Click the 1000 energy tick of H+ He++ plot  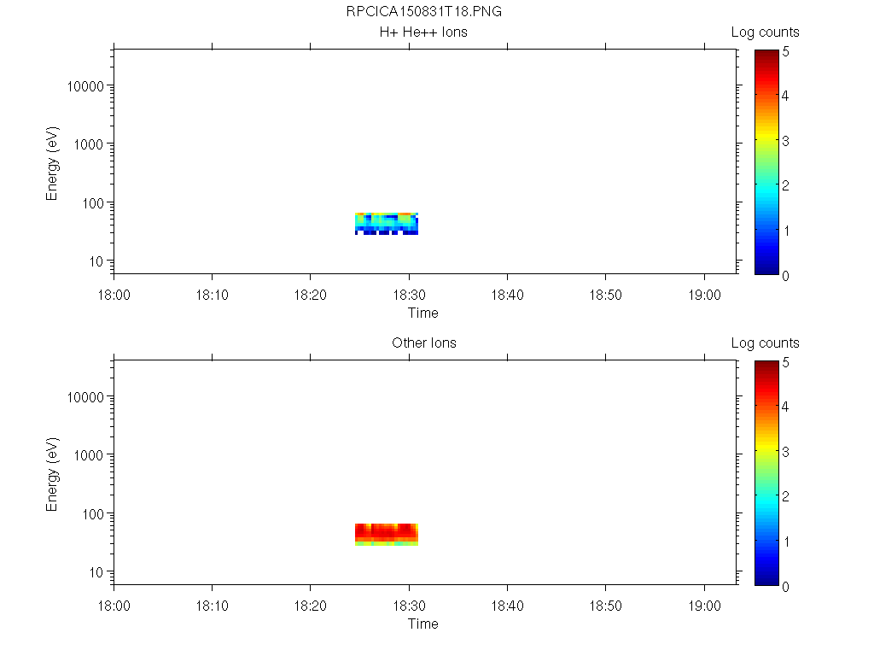click(x=89, y=144)
